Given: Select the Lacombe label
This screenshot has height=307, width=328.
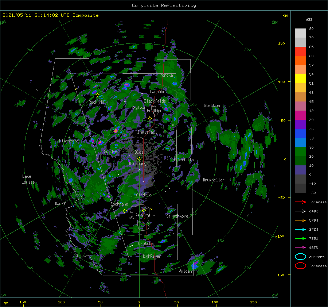Looking at the screenshot, I should tap(157, 92).
